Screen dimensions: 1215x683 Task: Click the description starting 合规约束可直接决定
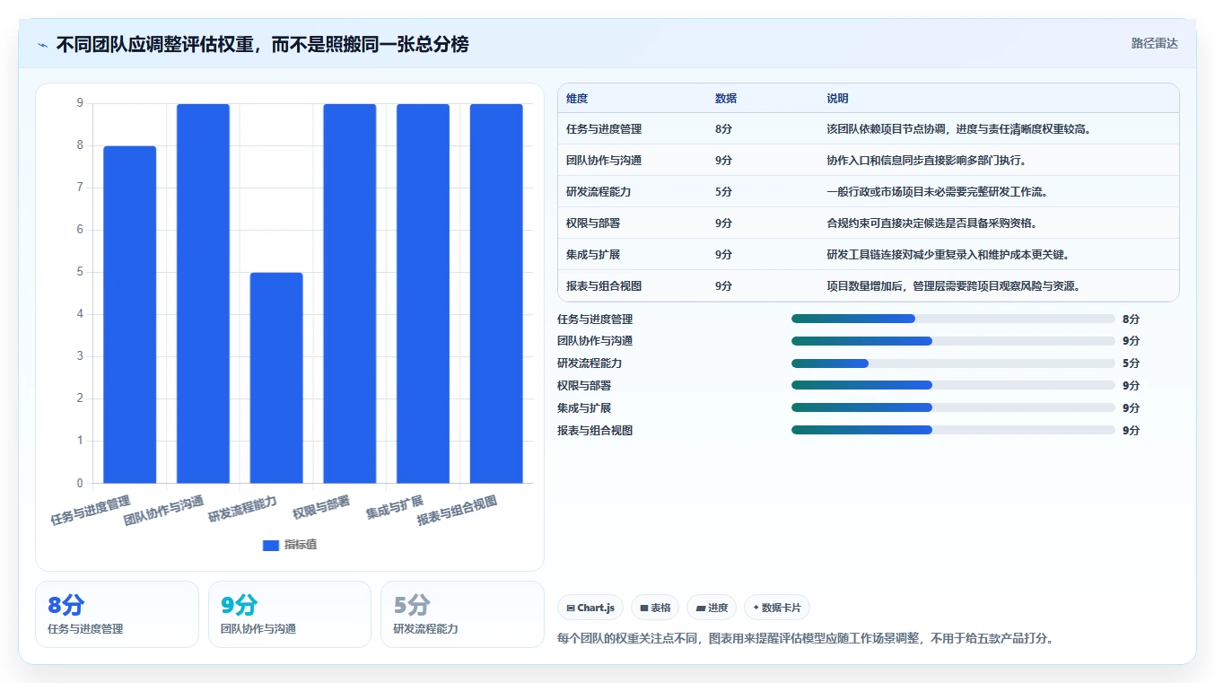click(931, 223)
